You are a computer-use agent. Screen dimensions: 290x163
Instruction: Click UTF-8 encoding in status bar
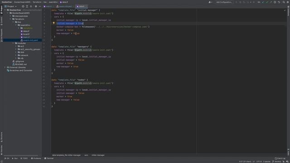[x=259, y=162]
